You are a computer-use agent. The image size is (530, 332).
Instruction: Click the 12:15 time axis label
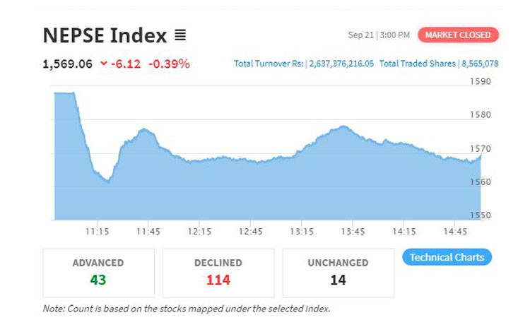tap(199, 231)
